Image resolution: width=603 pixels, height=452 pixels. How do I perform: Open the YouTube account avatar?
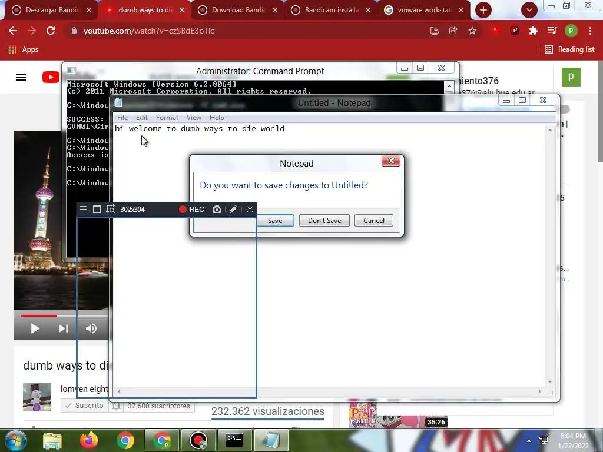click(x=571, y=77)
